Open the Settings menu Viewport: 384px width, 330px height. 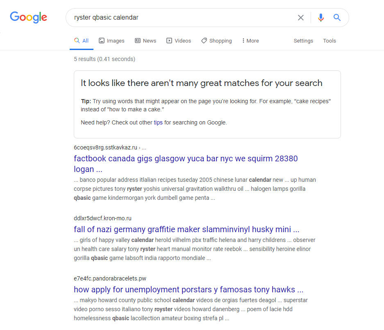point(303,41)
